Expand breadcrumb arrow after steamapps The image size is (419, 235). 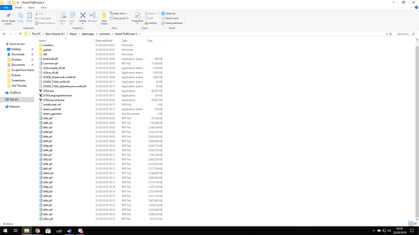[x=97, y=34]
